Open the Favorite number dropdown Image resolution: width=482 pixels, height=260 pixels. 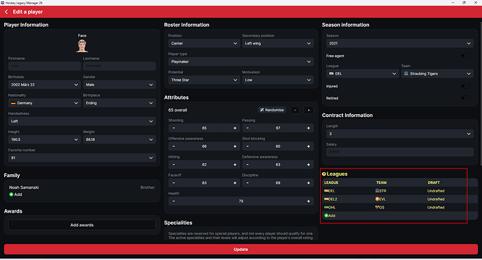click(82, 158)
